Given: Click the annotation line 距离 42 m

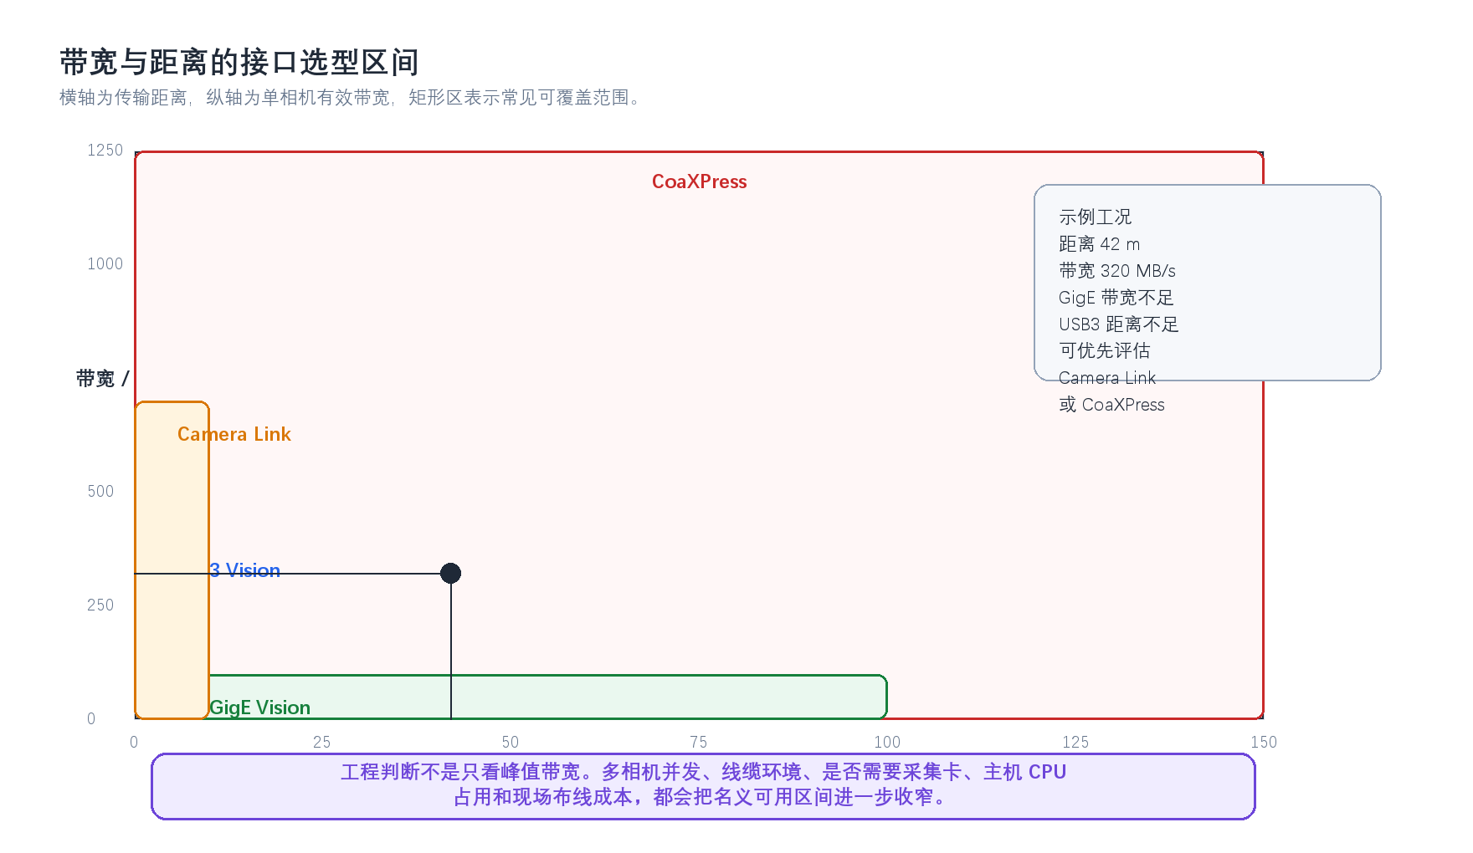Looking at the screenshot, I should pos(1099,243).
